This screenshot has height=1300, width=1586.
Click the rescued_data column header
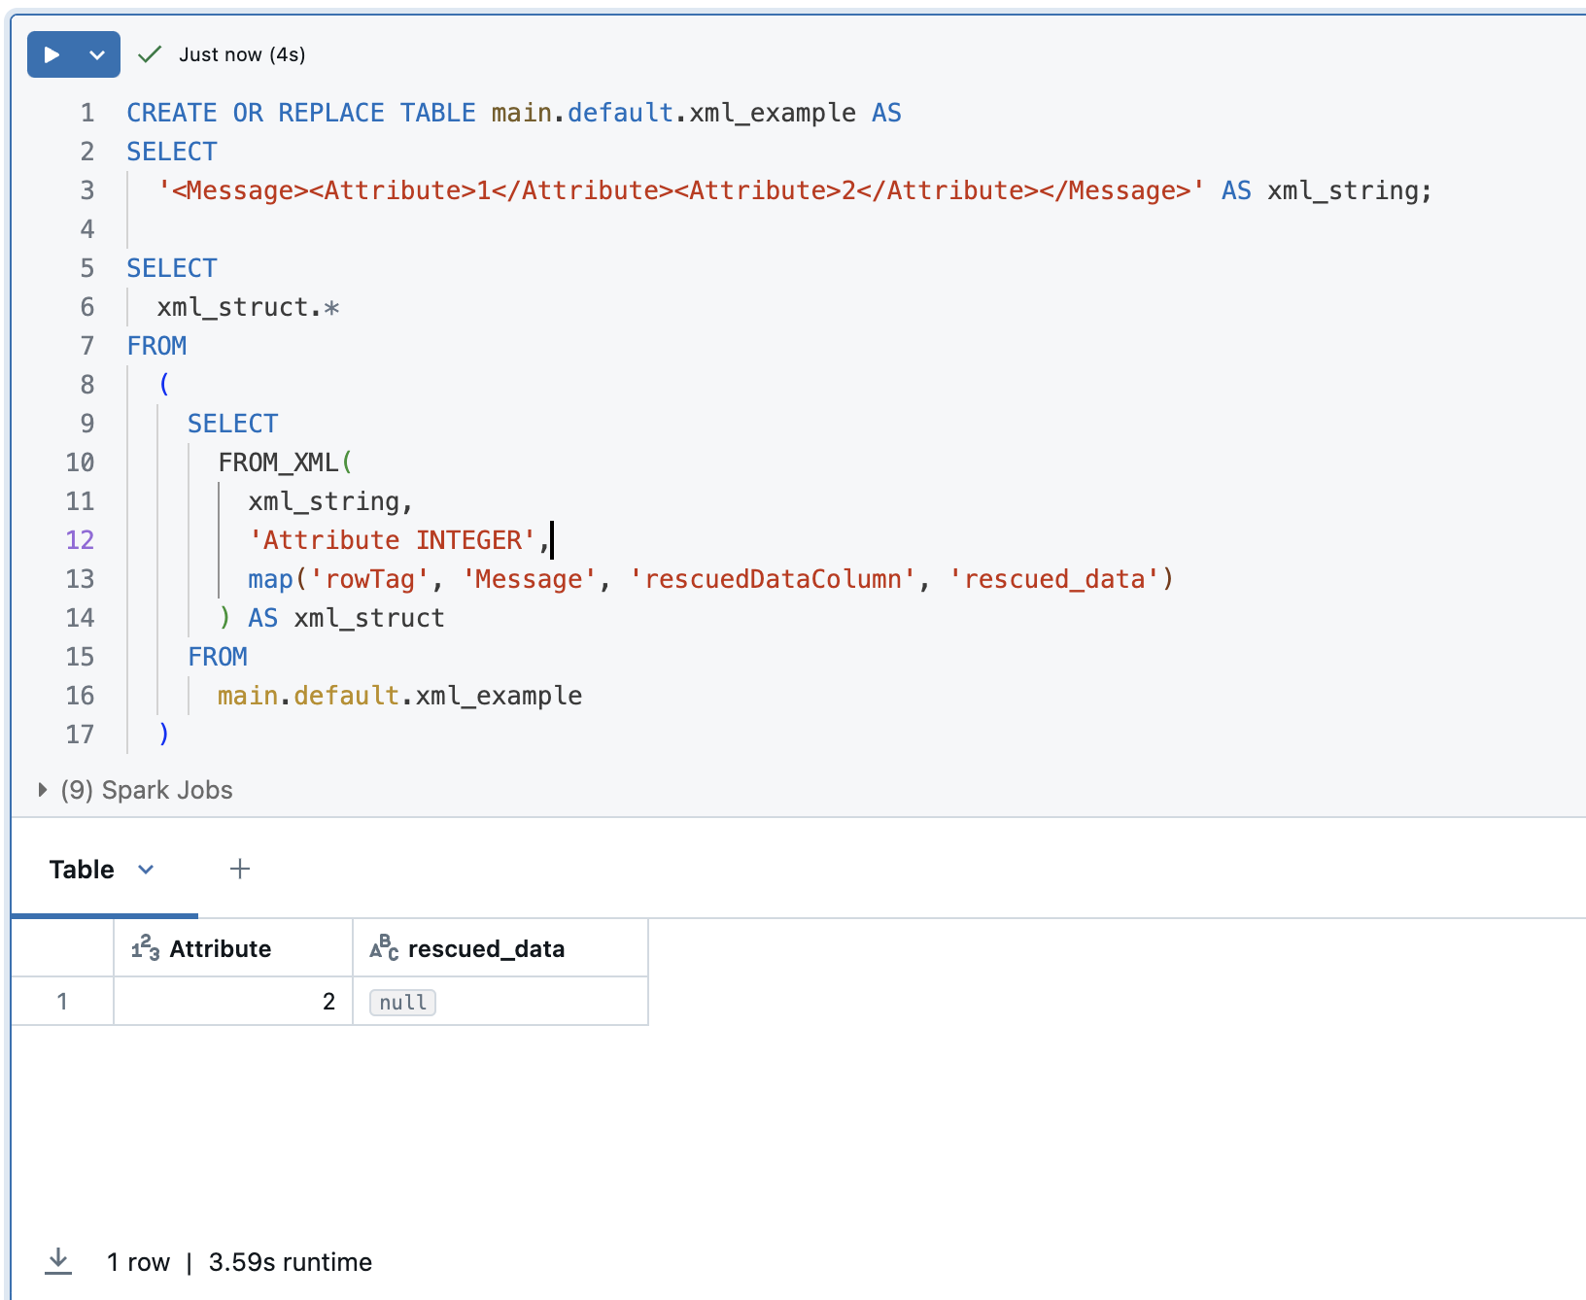486,947
